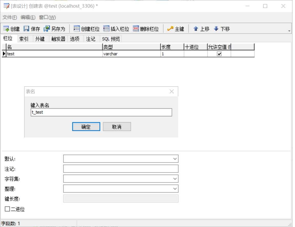Image resolution: width=295 pixels, height=227 pixels.
Task: Click the 名 column header
Action: tap(54, 47)
